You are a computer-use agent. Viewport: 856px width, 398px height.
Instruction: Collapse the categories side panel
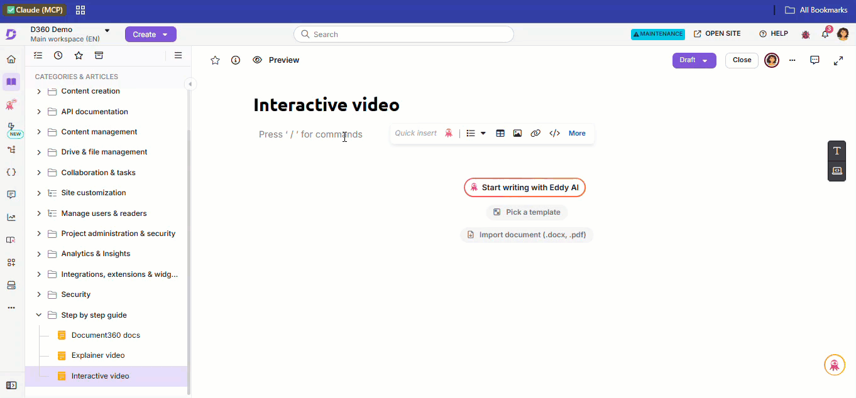pos(190,84)
